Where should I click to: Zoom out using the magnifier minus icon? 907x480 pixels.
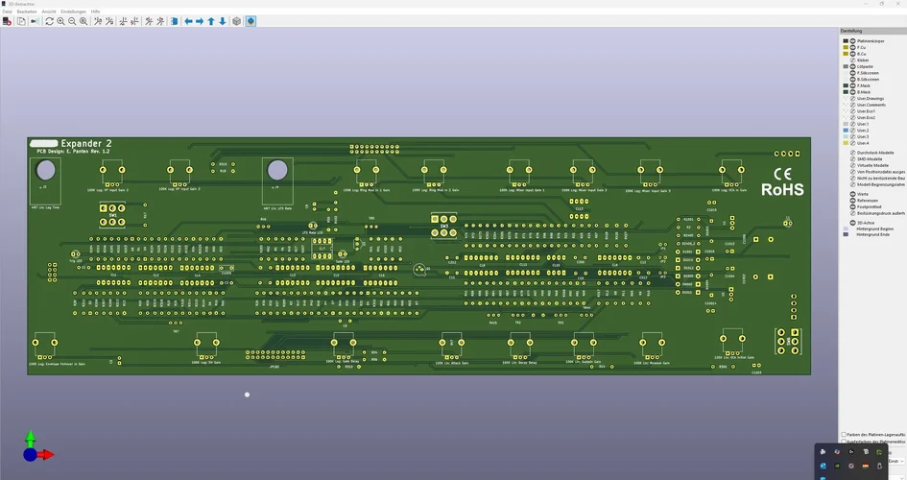click(72, 21)
